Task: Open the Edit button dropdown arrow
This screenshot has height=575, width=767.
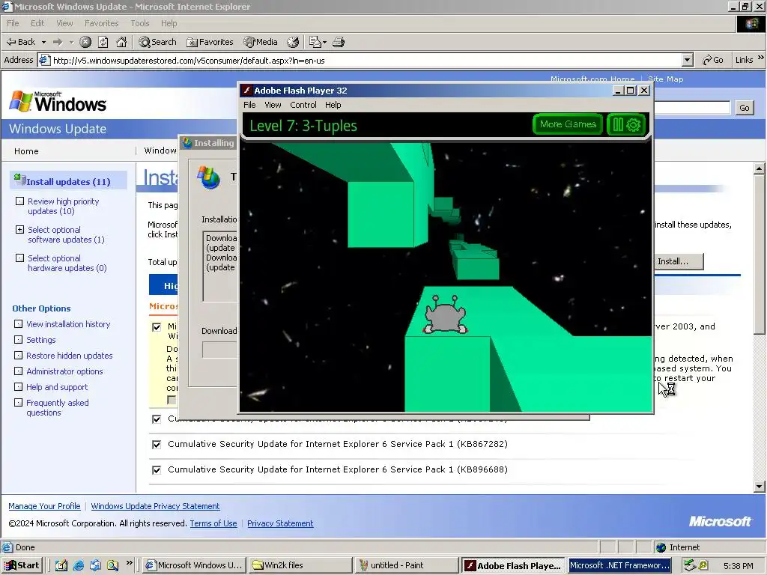Action: (324, 42)
